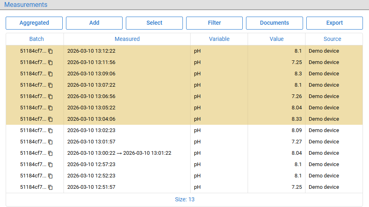Select timestamp 2026-03-10 12:51:57
Image resolution: width=369 pixels, height=207 pixels.
[91, 187]
